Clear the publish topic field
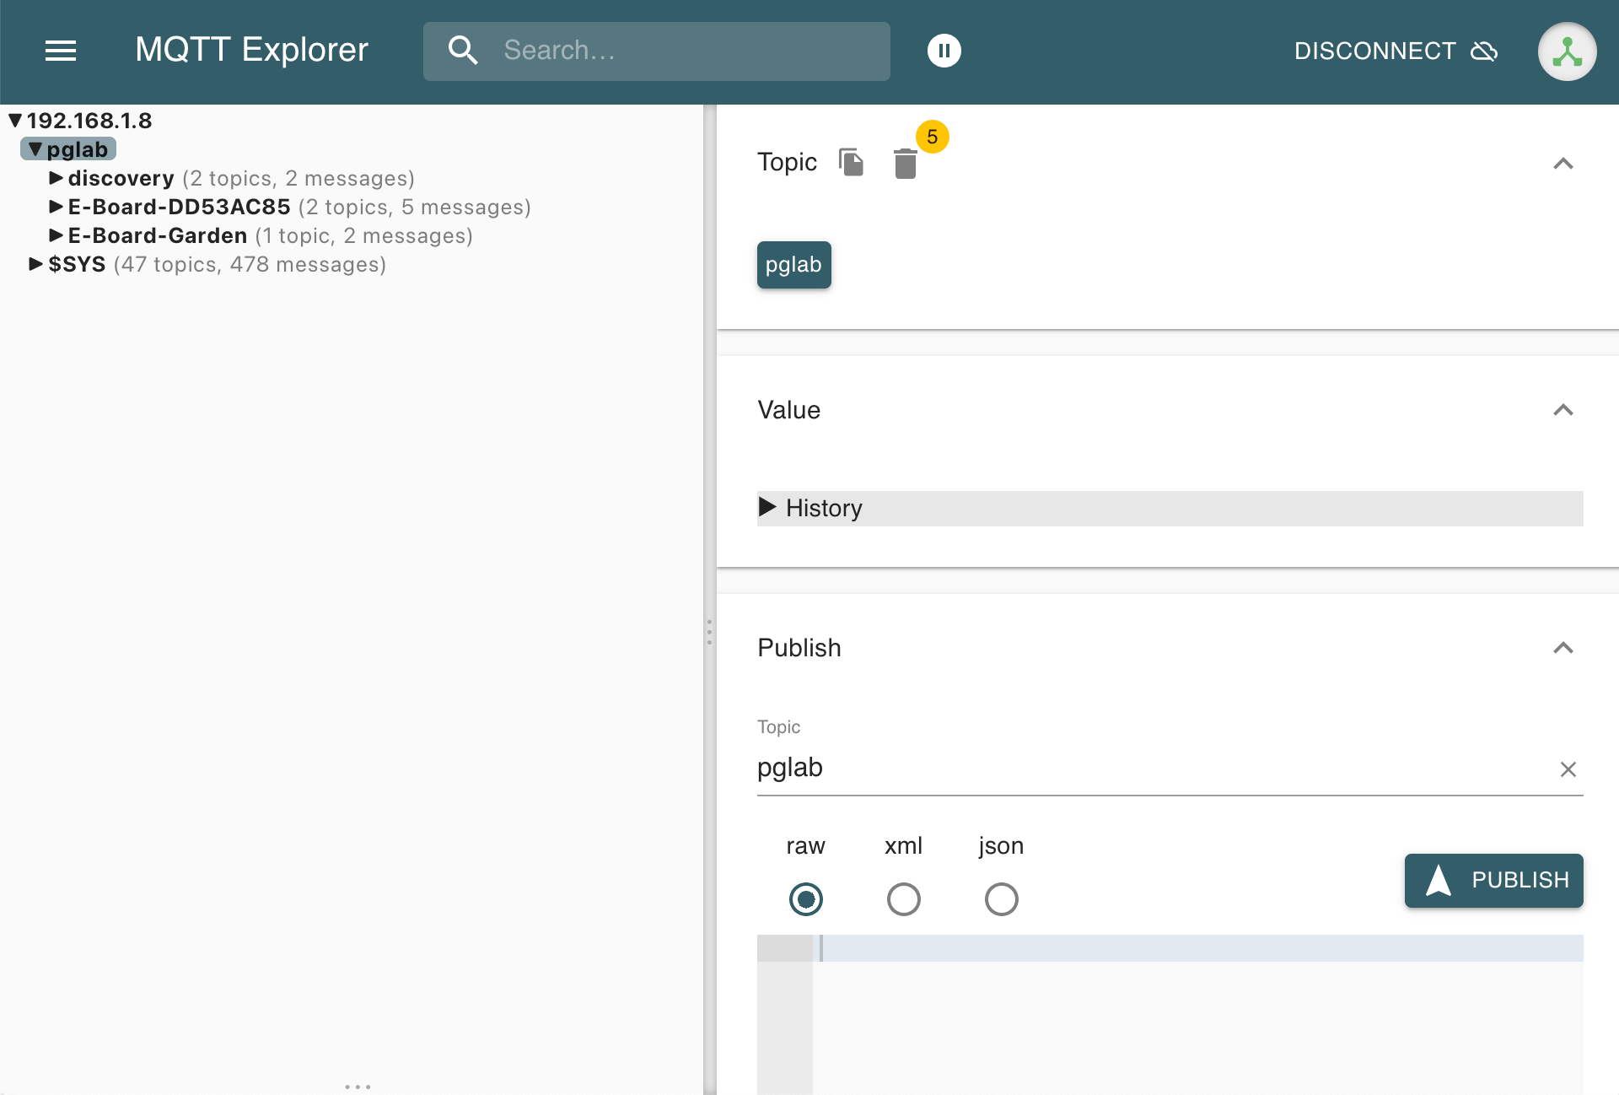Screen dimensions: 1619x1095 click(1568, 769)
